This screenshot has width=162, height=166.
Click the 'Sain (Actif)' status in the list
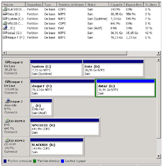[x=95, y=28]
